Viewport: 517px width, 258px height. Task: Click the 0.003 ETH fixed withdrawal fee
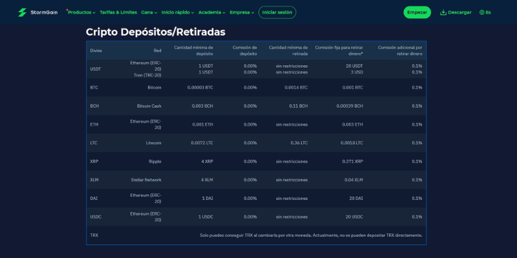tap(353, 124)
